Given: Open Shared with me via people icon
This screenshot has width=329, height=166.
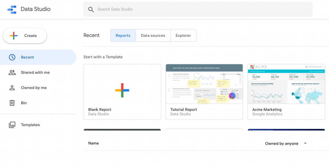Looking at the screenshot, I should pos(12,73).
